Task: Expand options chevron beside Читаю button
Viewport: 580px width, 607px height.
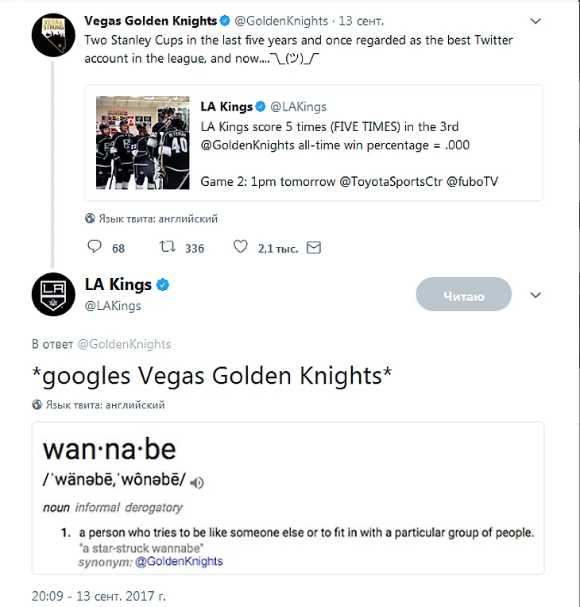Action: tap(536, 296)
